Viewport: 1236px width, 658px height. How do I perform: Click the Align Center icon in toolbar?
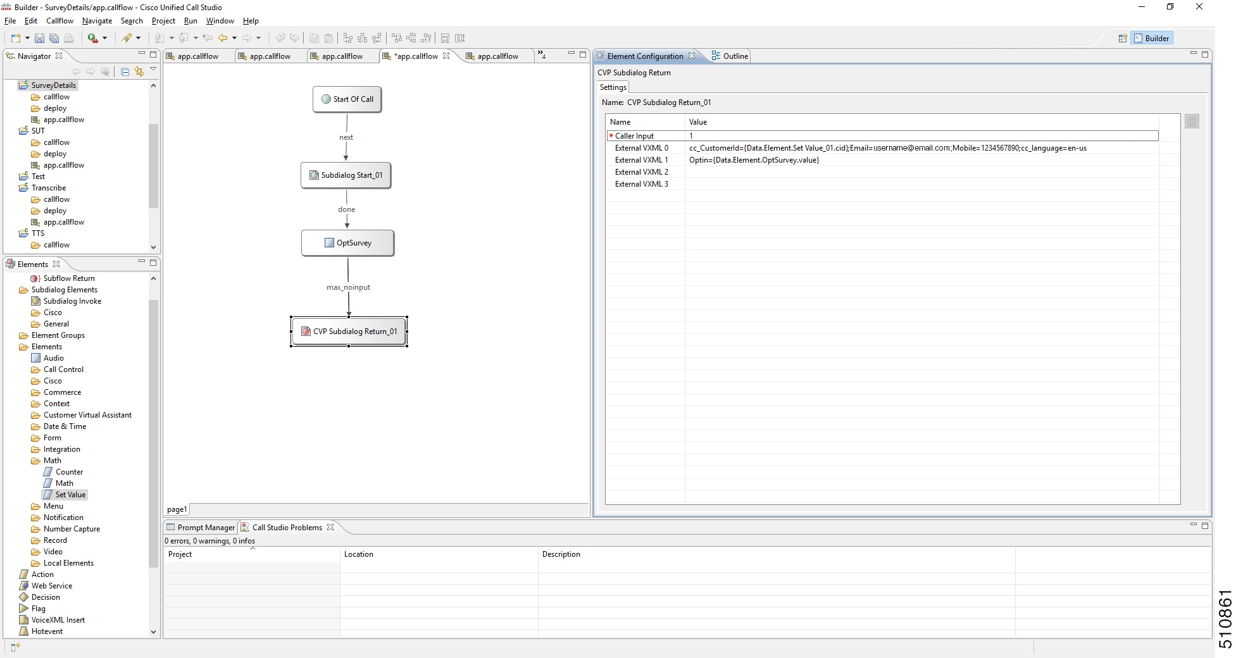pos(363,38)
